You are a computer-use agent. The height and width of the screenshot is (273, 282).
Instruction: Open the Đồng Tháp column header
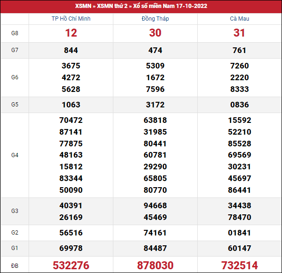pos(155,19)
